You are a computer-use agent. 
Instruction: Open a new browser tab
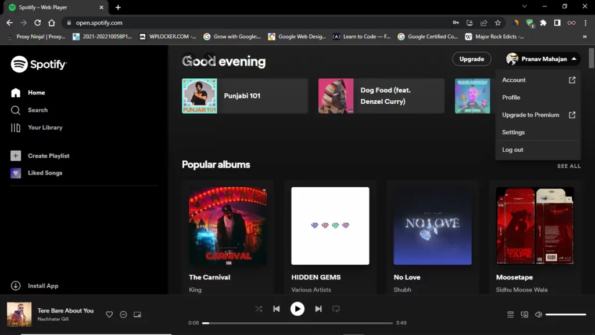[x=118, y=7]
